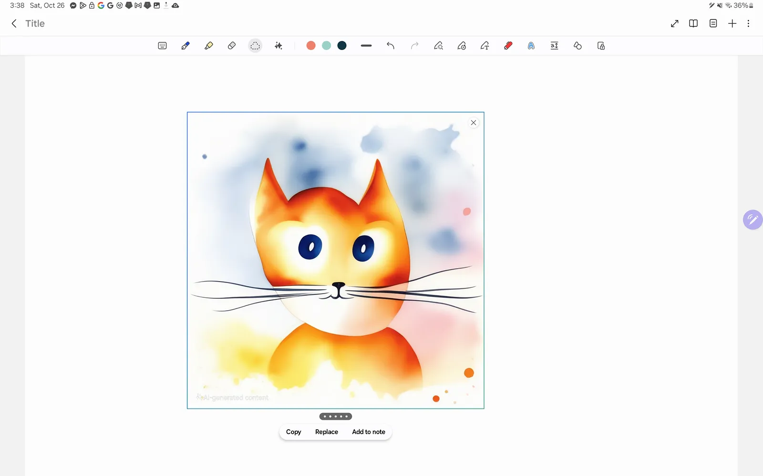Open the Messenger notification in status bar
763x476 pixels.
tap(73, 5)
